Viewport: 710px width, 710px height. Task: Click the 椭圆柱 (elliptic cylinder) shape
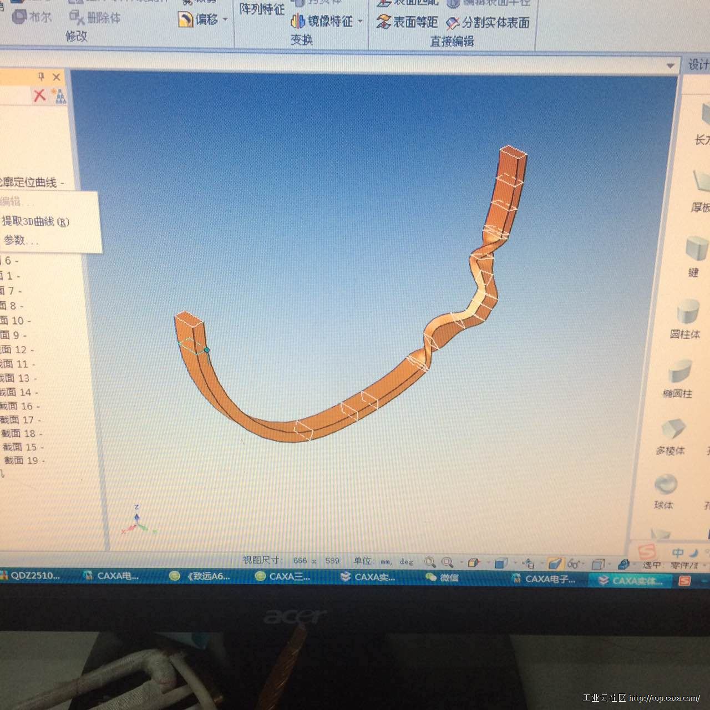pyautogui.click(x=679, y=379)
